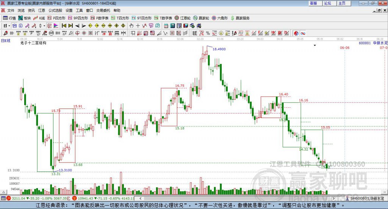Toggle the pink flag chart icon
This screenshot has width=388, height=209.
pyautogui.click(x=56, y=26)
